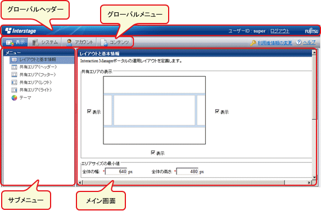The image size is (321, 211).
Task: Click the 共有エリア(レフト) icon
Action: tap(14, 82)
